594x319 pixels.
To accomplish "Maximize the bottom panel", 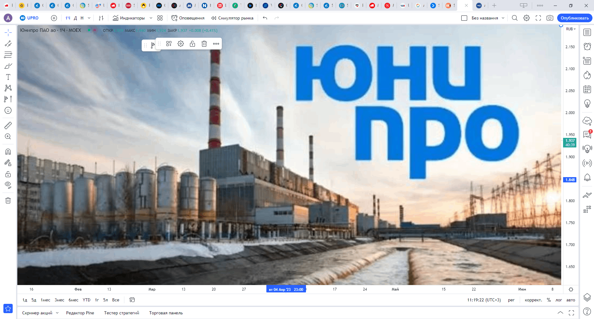I will (571, 313).
